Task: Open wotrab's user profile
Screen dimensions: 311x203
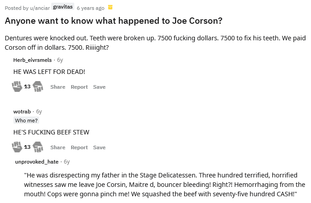Action: point(22,111)
